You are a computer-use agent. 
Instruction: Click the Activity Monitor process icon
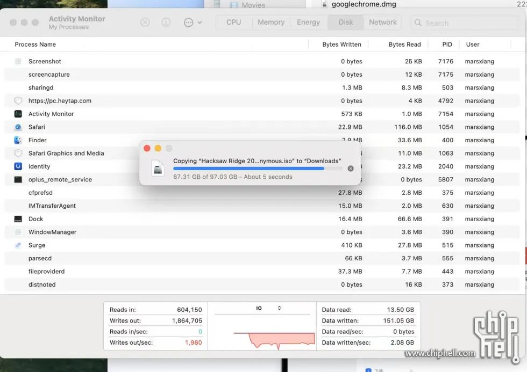[x=18, y=114]
